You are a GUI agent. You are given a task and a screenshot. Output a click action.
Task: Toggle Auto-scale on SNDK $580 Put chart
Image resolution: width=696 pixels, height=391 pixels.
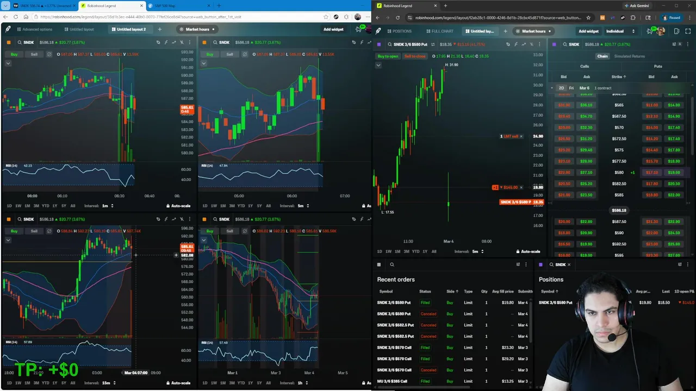528,251
